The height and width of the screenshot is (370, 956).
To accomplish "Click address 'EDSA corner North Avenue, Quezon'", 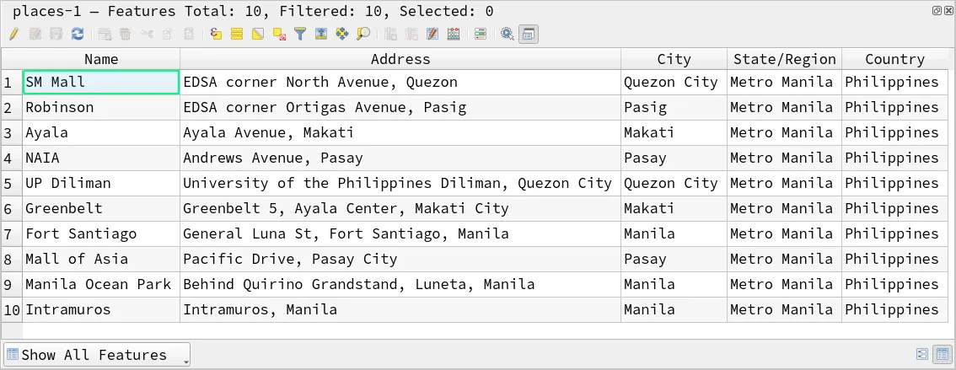I will [x=400, y=83].
